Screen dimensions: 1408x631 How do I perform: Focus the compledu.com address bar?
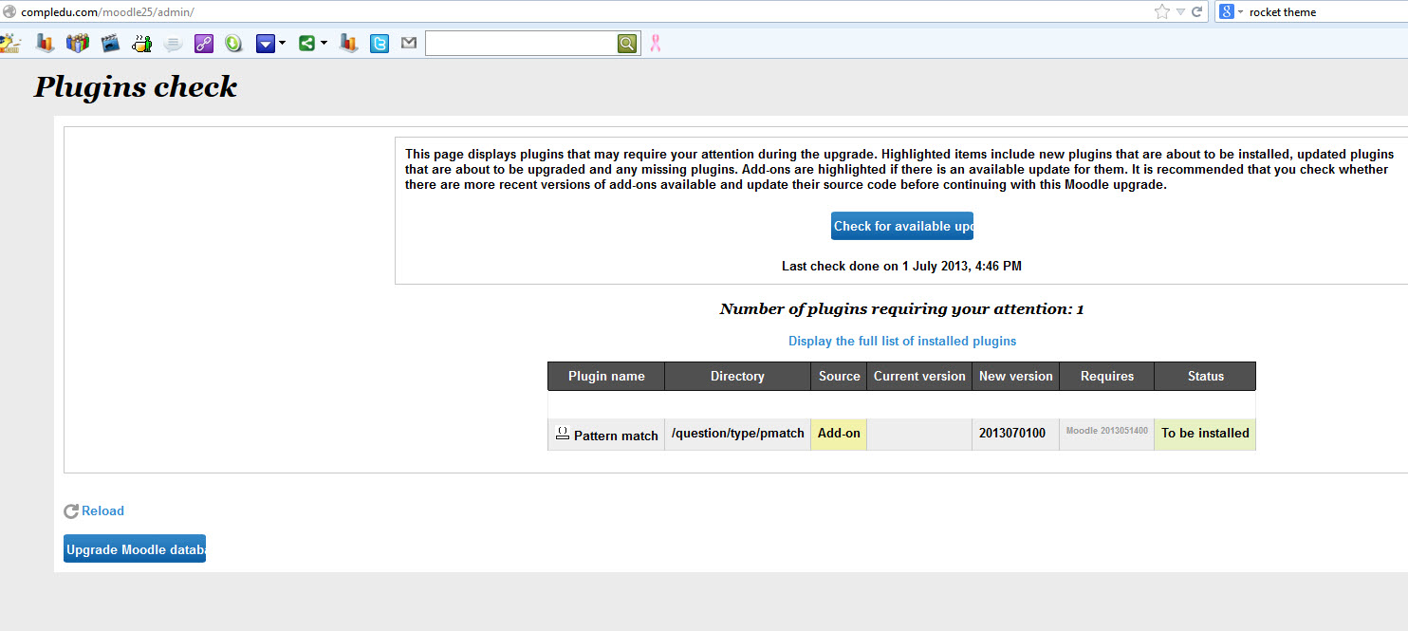[569, 11]
